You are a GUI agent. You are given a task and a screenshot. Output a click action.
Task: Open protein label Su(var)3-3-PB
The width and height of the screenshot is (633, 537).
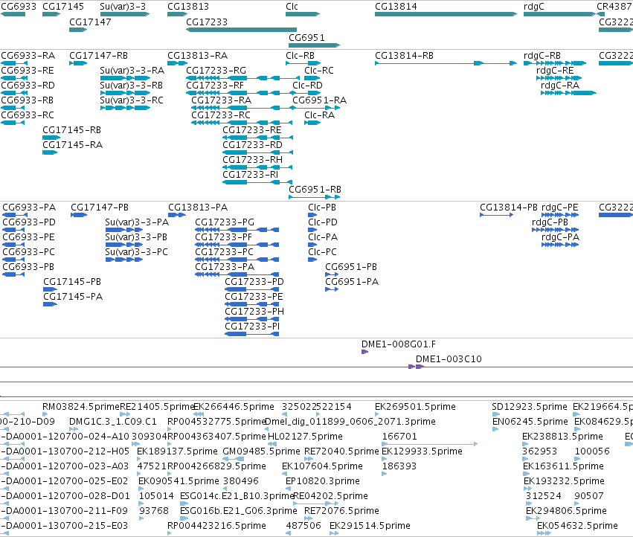tap(136, 237)
